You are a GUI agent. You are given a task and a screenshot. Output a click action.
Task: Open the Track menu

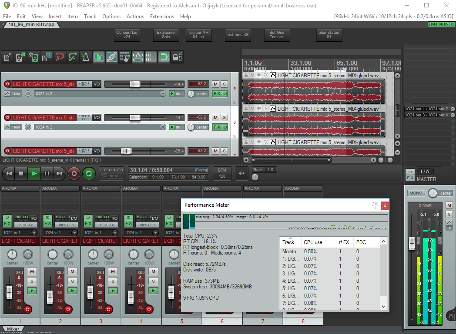[x=90, y=17]
